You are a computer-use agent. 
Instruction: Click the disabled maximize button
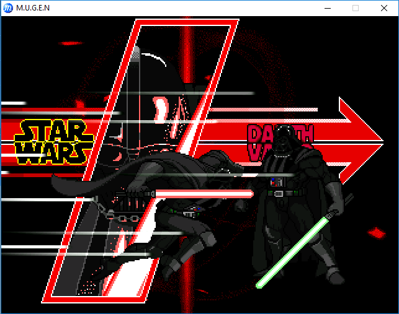click(356, 8)
